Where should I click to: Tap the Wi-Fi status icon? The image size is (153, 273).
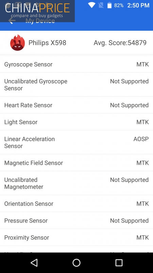pyautogui.click(x=91, y=5)
